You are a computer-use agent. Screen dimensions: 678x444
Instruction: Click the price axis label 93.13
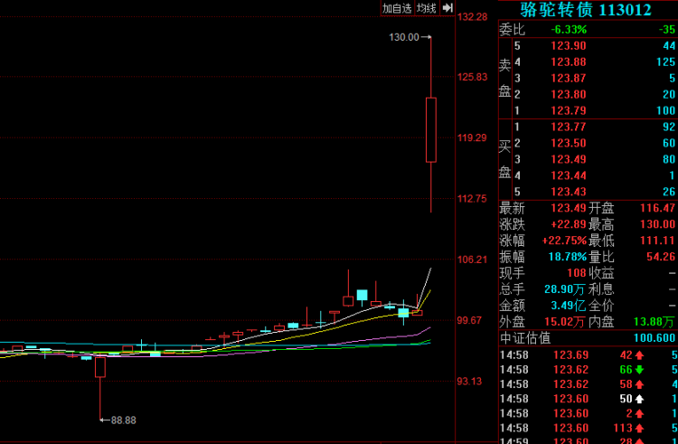[x=469, y=382]
